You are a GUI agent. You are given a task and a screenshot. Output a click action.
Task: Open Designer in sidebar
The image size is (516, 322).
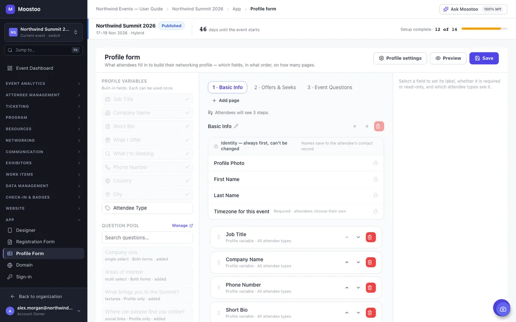pos(43,230)
